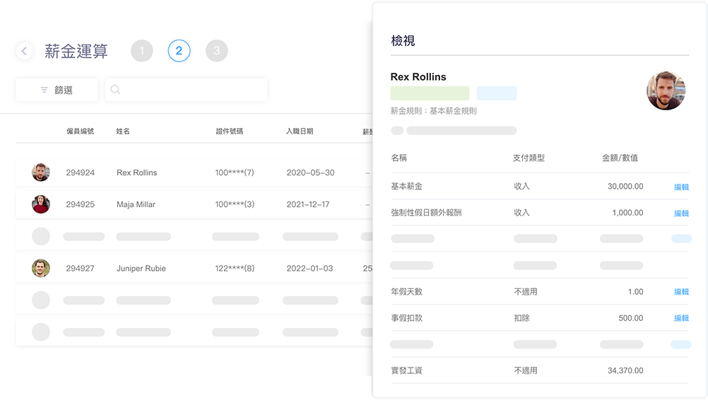Viewport: 708px width, 400px height.
Task: Open the 篩選 filter button
Action: click(x=57, y=90)
